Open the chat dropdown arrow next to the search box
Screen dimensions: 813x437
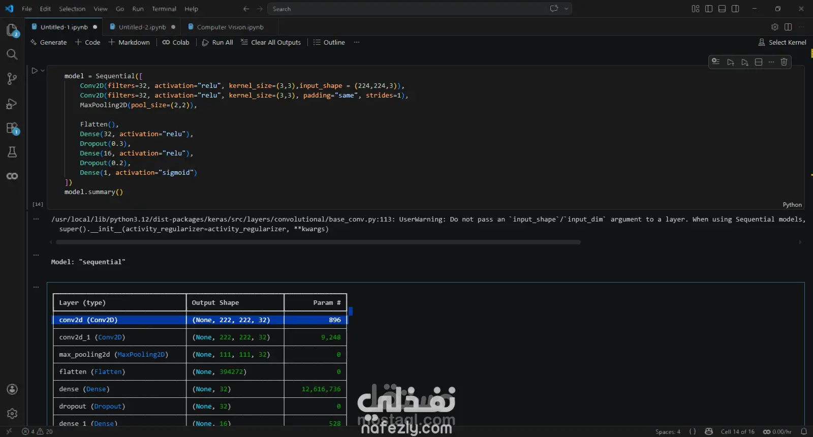tap(566, 9)
